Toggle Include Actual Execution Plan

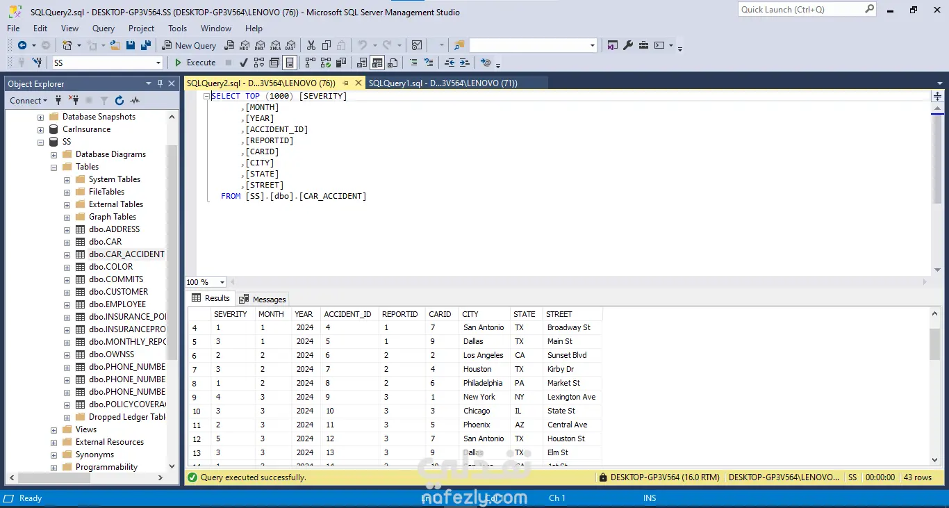pyautogui.click(x=310, y=63)
